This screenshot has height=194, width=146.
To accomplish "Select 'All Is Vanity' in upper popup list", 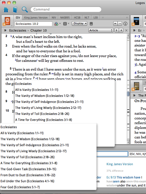I will pos(37,90).
